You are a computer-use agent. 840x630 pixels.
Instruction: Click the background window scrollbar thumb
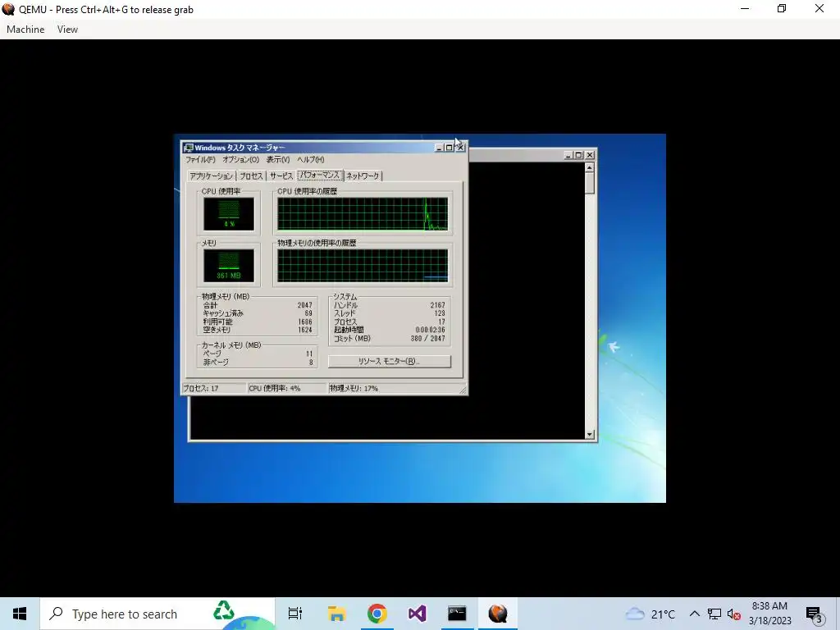(590, 183)
